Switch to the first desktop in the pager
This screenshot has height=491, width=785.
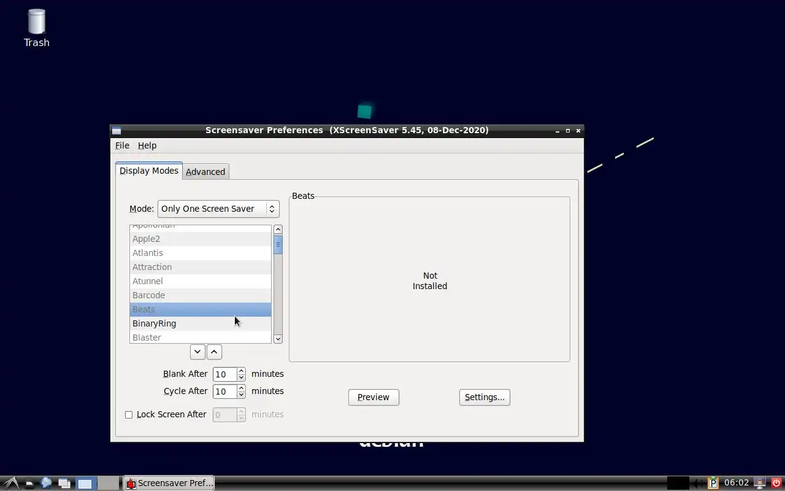pyautogui.click(x=86, y=484)
